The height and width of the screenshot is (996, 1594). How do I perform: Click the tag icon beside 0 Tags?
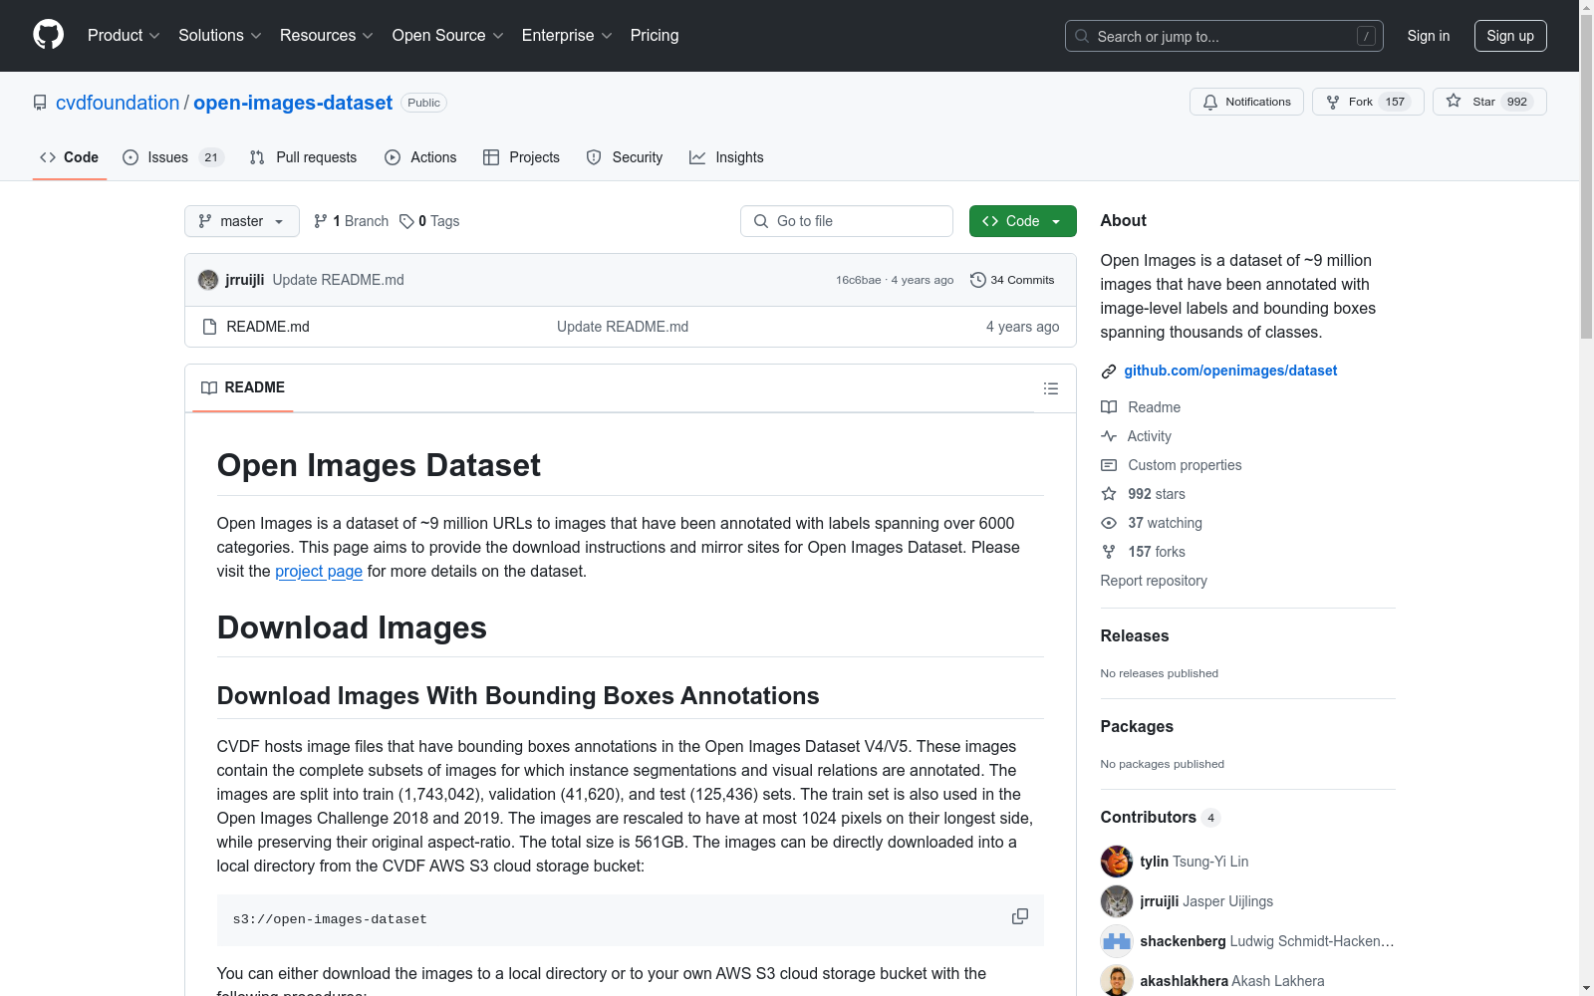(406, 221)
